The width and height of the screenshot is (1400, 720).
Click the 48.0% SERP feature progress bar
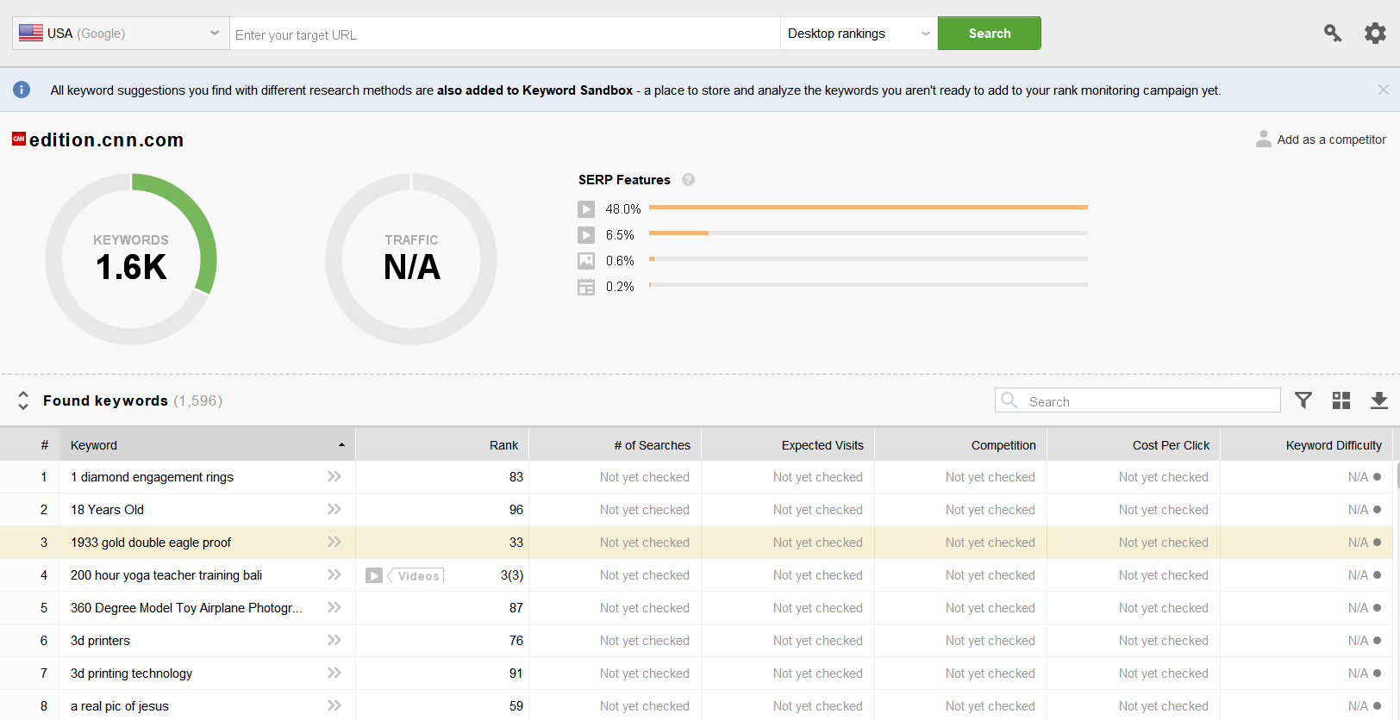coord(867,208)
